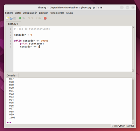Click the step over debugger icon
Image resolution: width=140 pixels, height=131 pixels.
29,18
